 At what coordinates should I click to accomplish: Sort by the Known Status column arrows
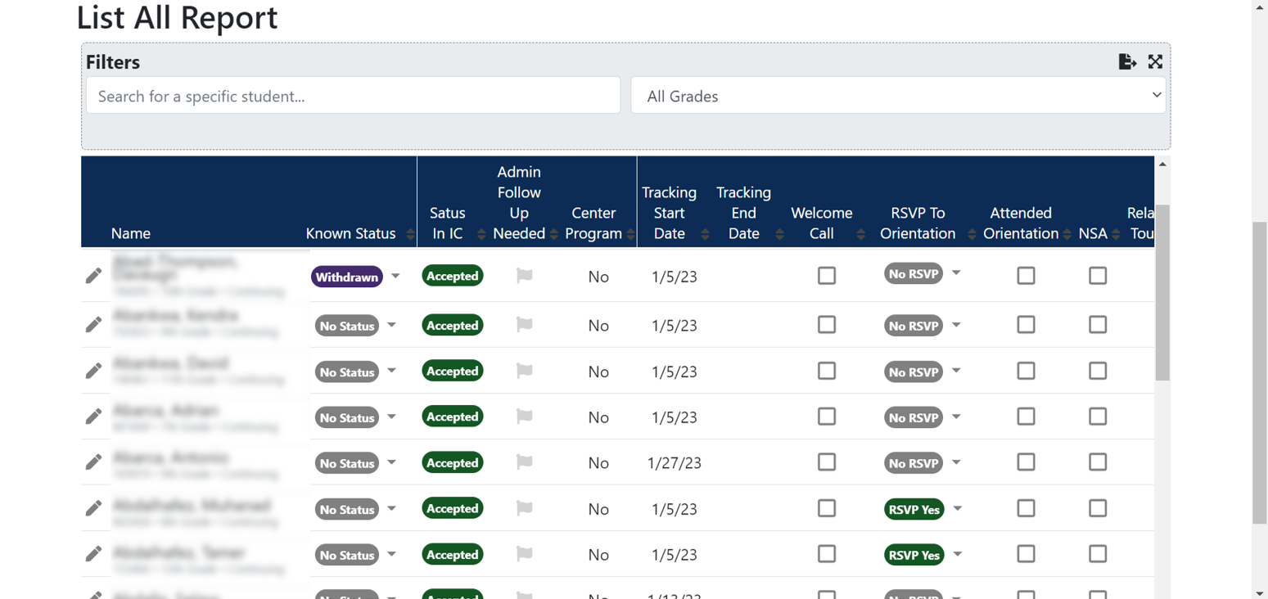pyautogui.click(x=410, y=234)
